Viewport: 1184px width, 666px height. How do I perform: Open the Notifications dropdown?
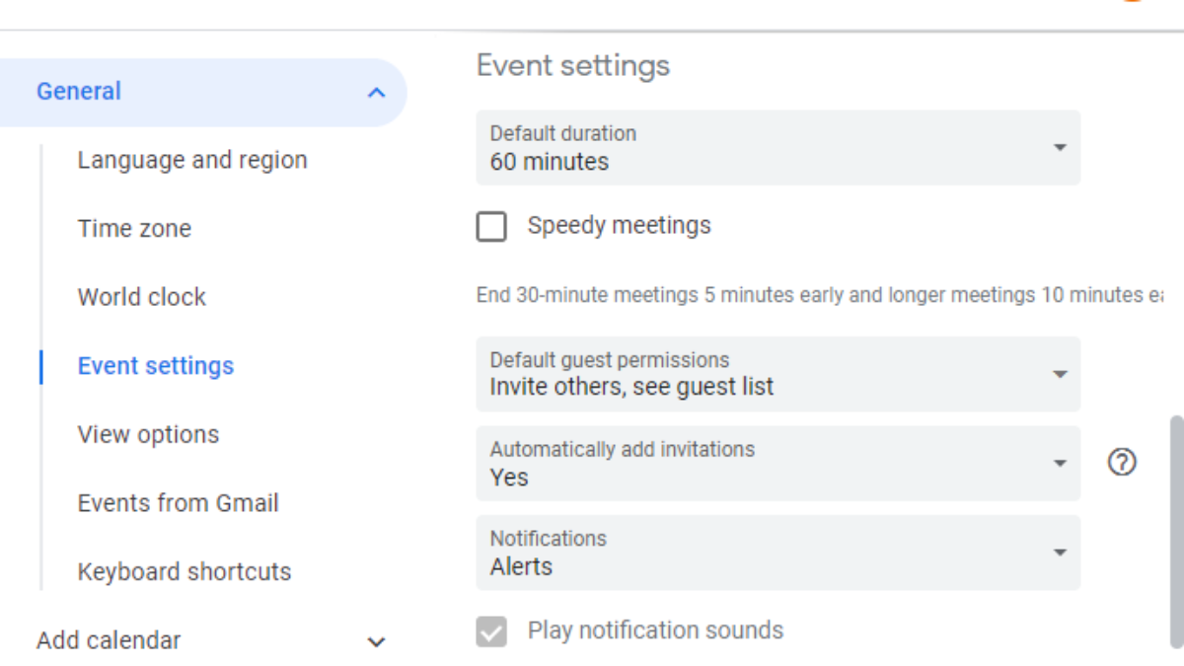[777, 553]
